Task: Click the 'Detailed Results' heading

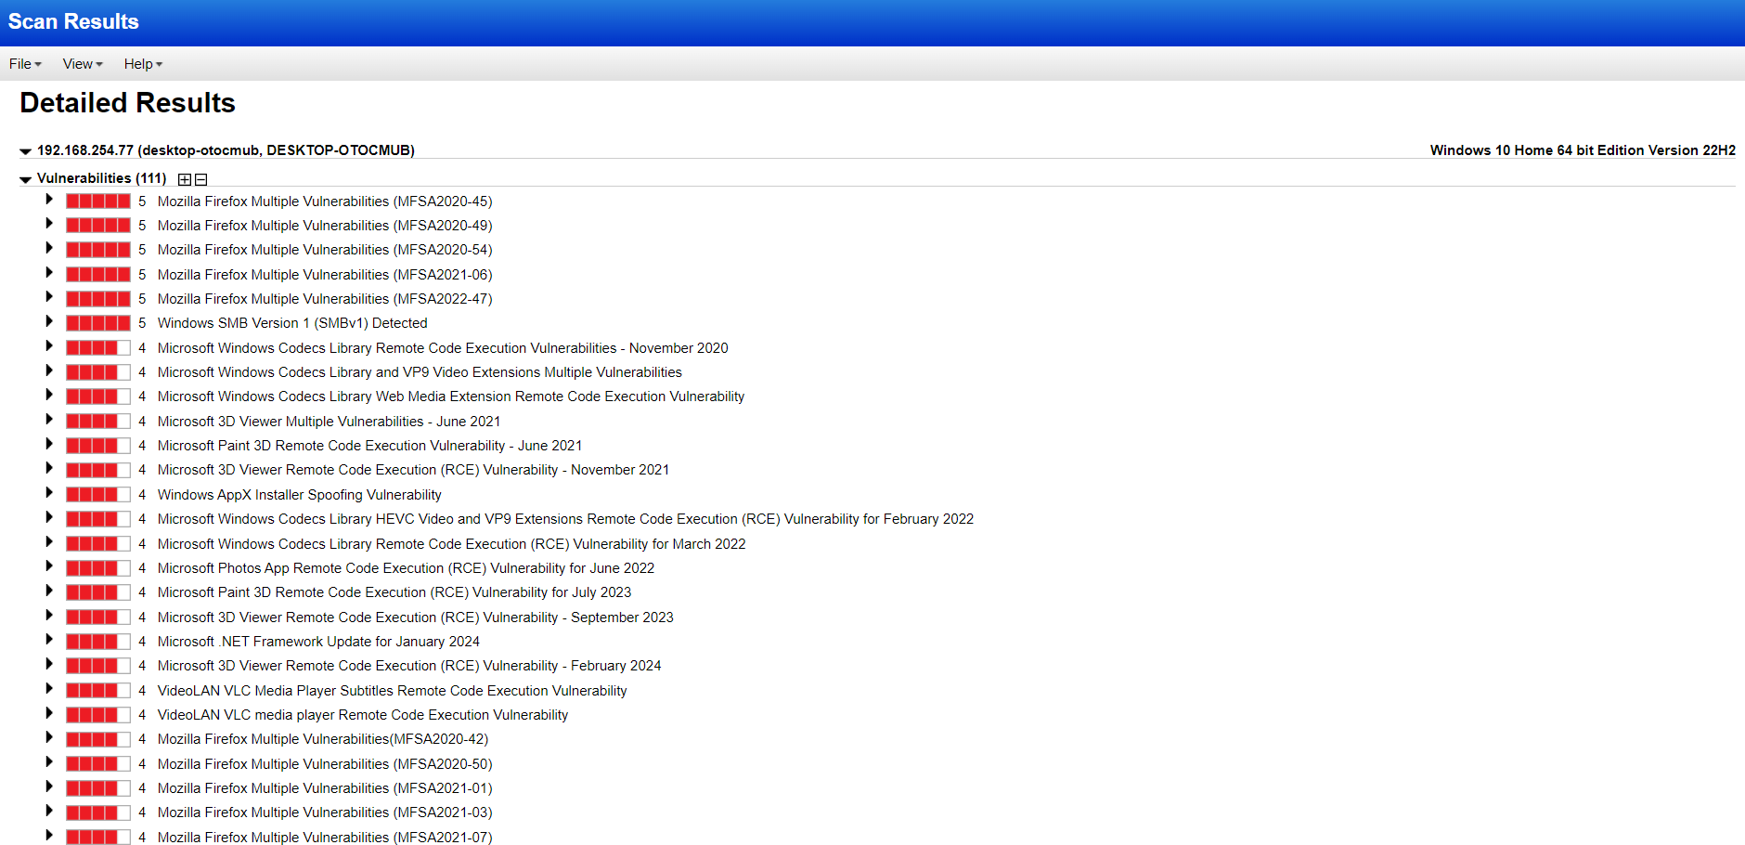Action: point(127,103)
